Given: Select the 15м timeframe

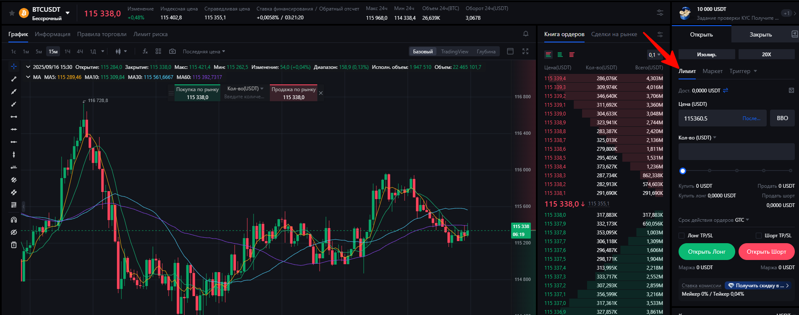Looking at the screenshot, I should [53, 51].
